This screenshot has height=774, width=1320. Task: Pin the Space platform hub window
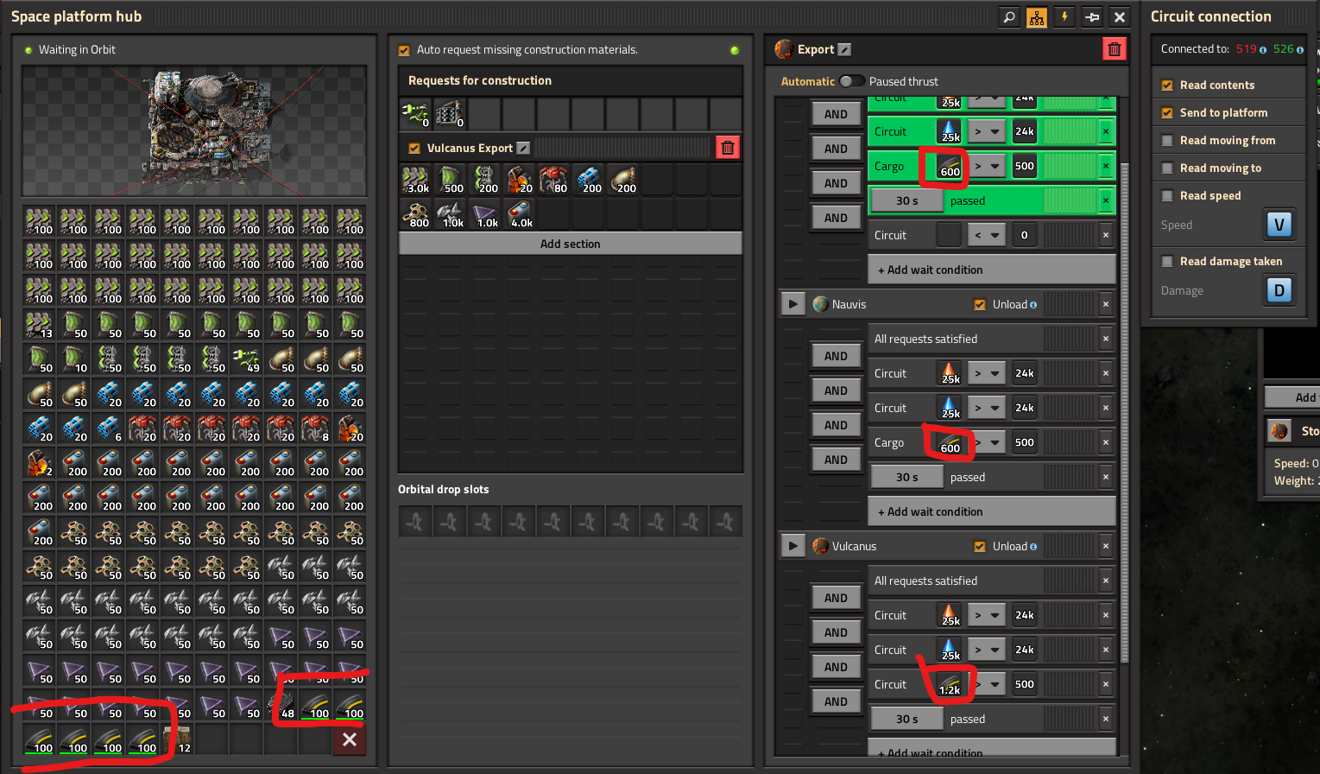1092,16
